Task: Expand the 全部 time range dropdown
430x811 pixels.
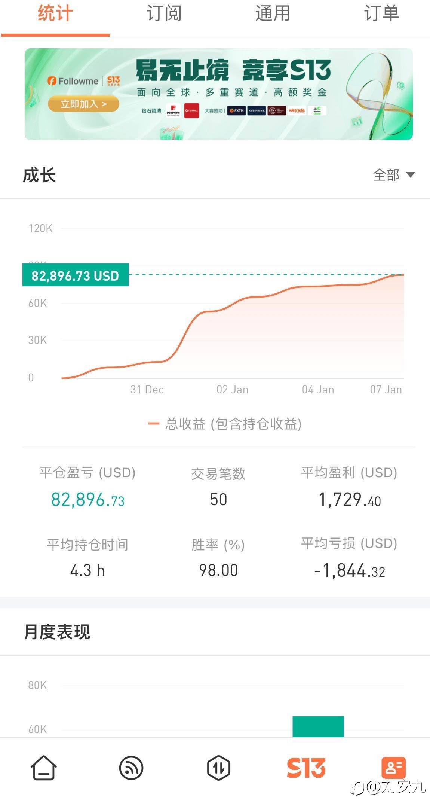Action: pos(393,175)
